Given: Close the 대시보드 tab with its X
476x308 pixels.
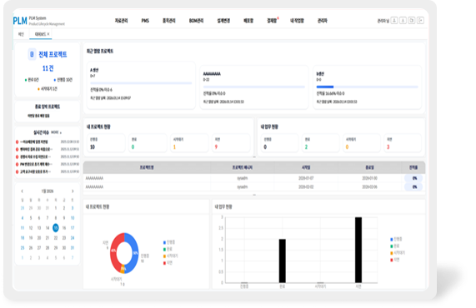Looking at the screenshot, I should pyautogui.click(x=48, y=34).
